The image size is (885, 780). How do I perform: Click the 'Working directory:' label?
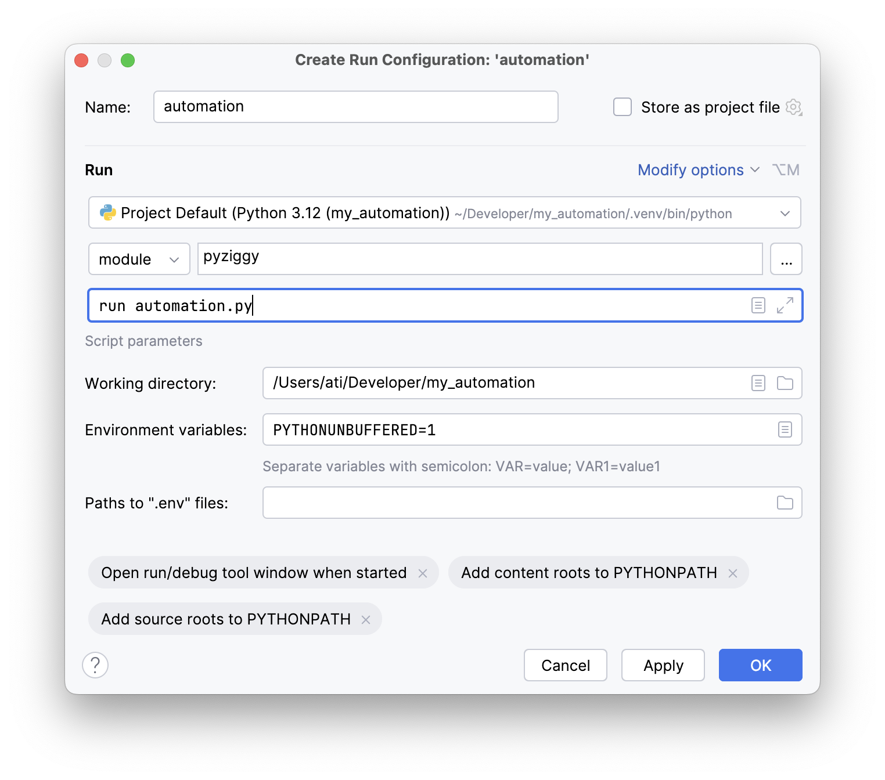pos(150,384)
